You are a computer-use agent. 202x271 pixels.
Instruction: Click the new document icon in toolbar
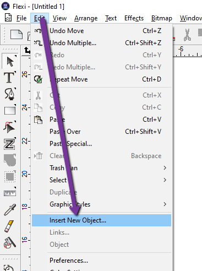(17, 34)
